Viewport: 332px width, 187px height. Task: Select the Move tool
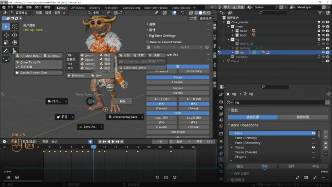(6, 35)
